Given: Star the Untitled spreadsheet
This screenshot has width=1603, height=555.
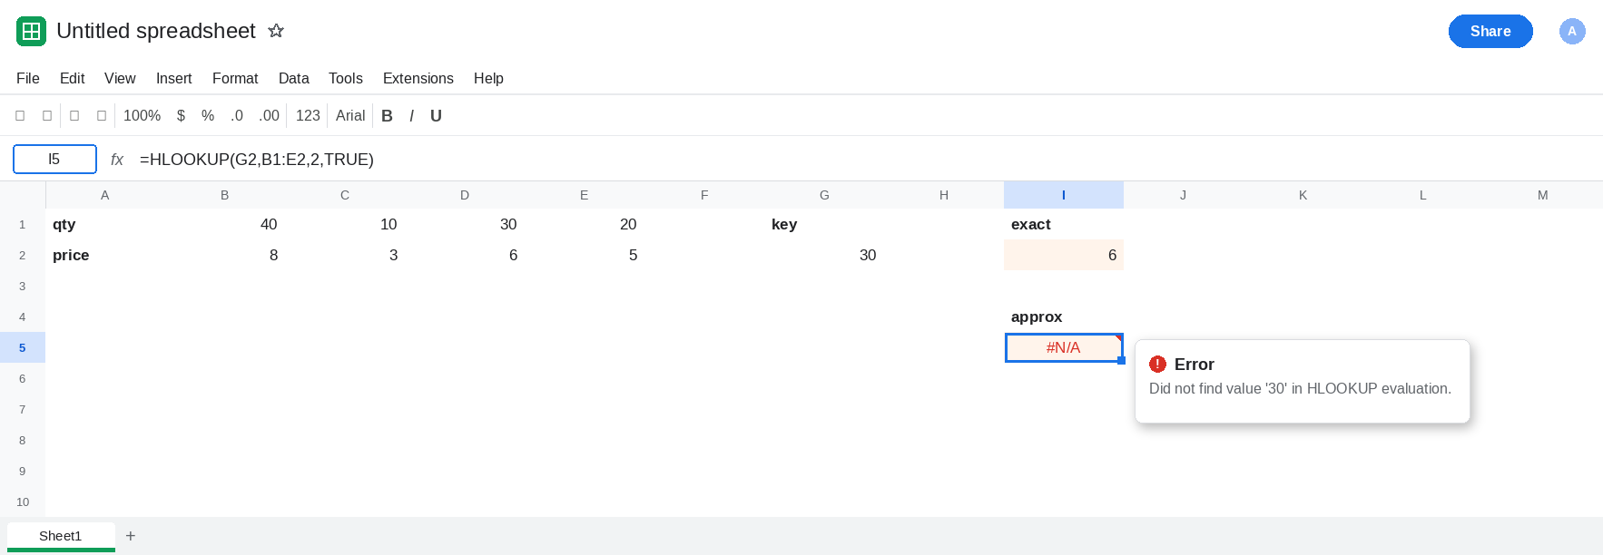Looking at the screenshot, I should coord(276,31).
